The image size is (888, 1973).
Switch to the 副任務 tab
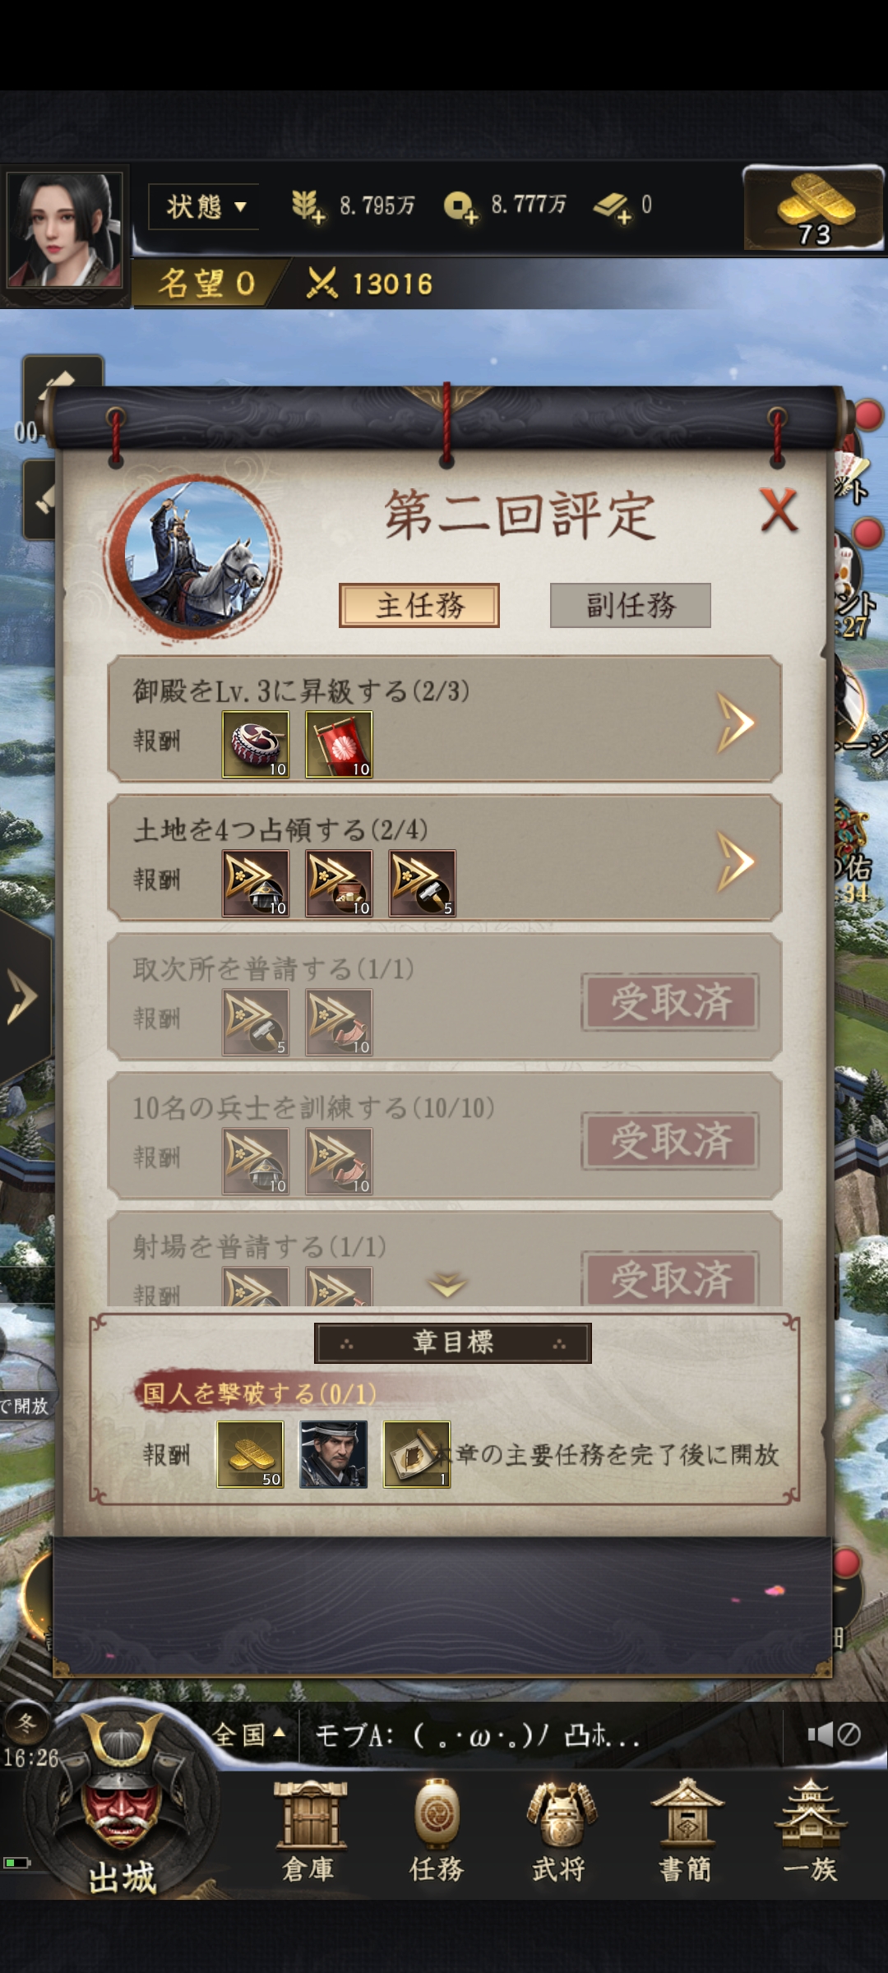coord(630,606)
